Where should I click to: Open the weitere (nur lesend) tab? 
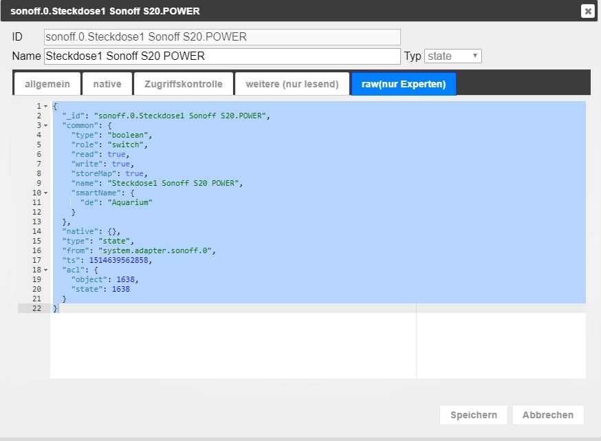click(x=292, y=84)
